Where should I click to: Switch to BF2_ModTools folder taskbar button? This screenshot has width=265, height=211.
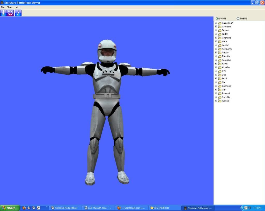(165, 208)
